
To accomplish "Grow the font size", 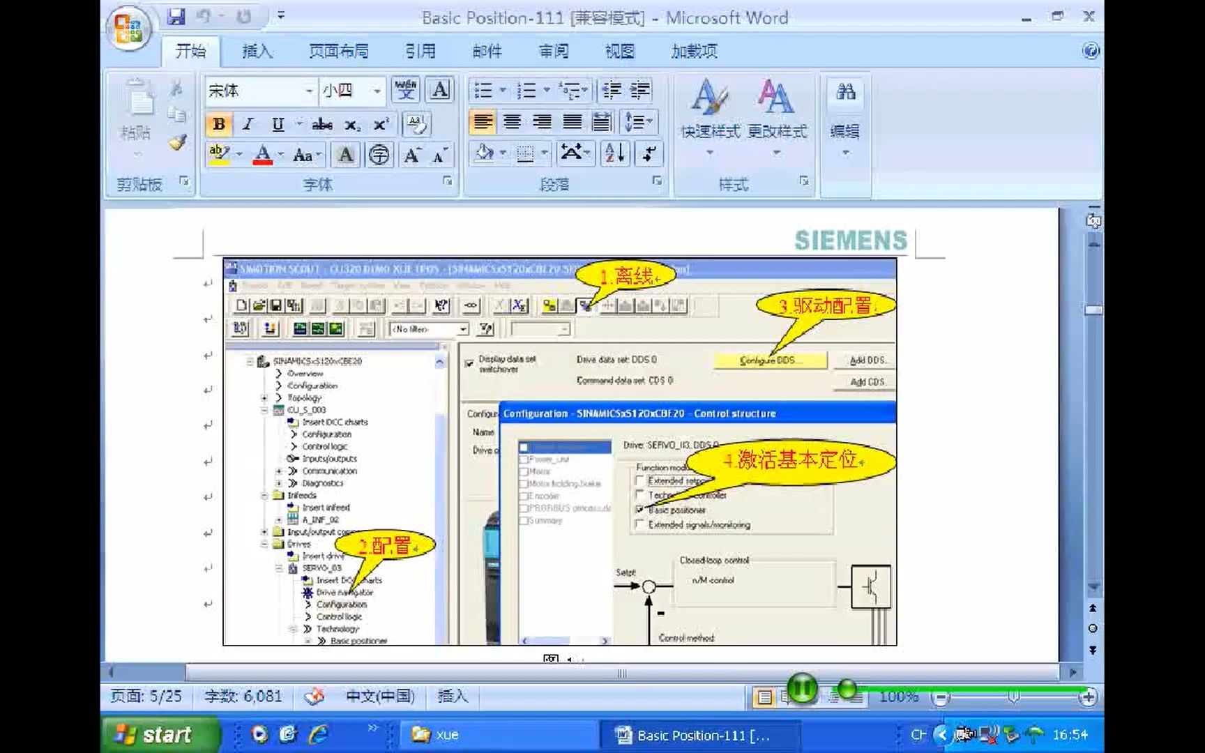I will [x=412, y=155].
